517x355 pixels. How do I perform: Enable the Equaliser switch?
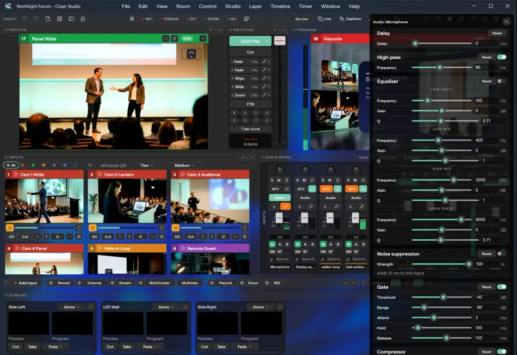[x=501, y=81]
